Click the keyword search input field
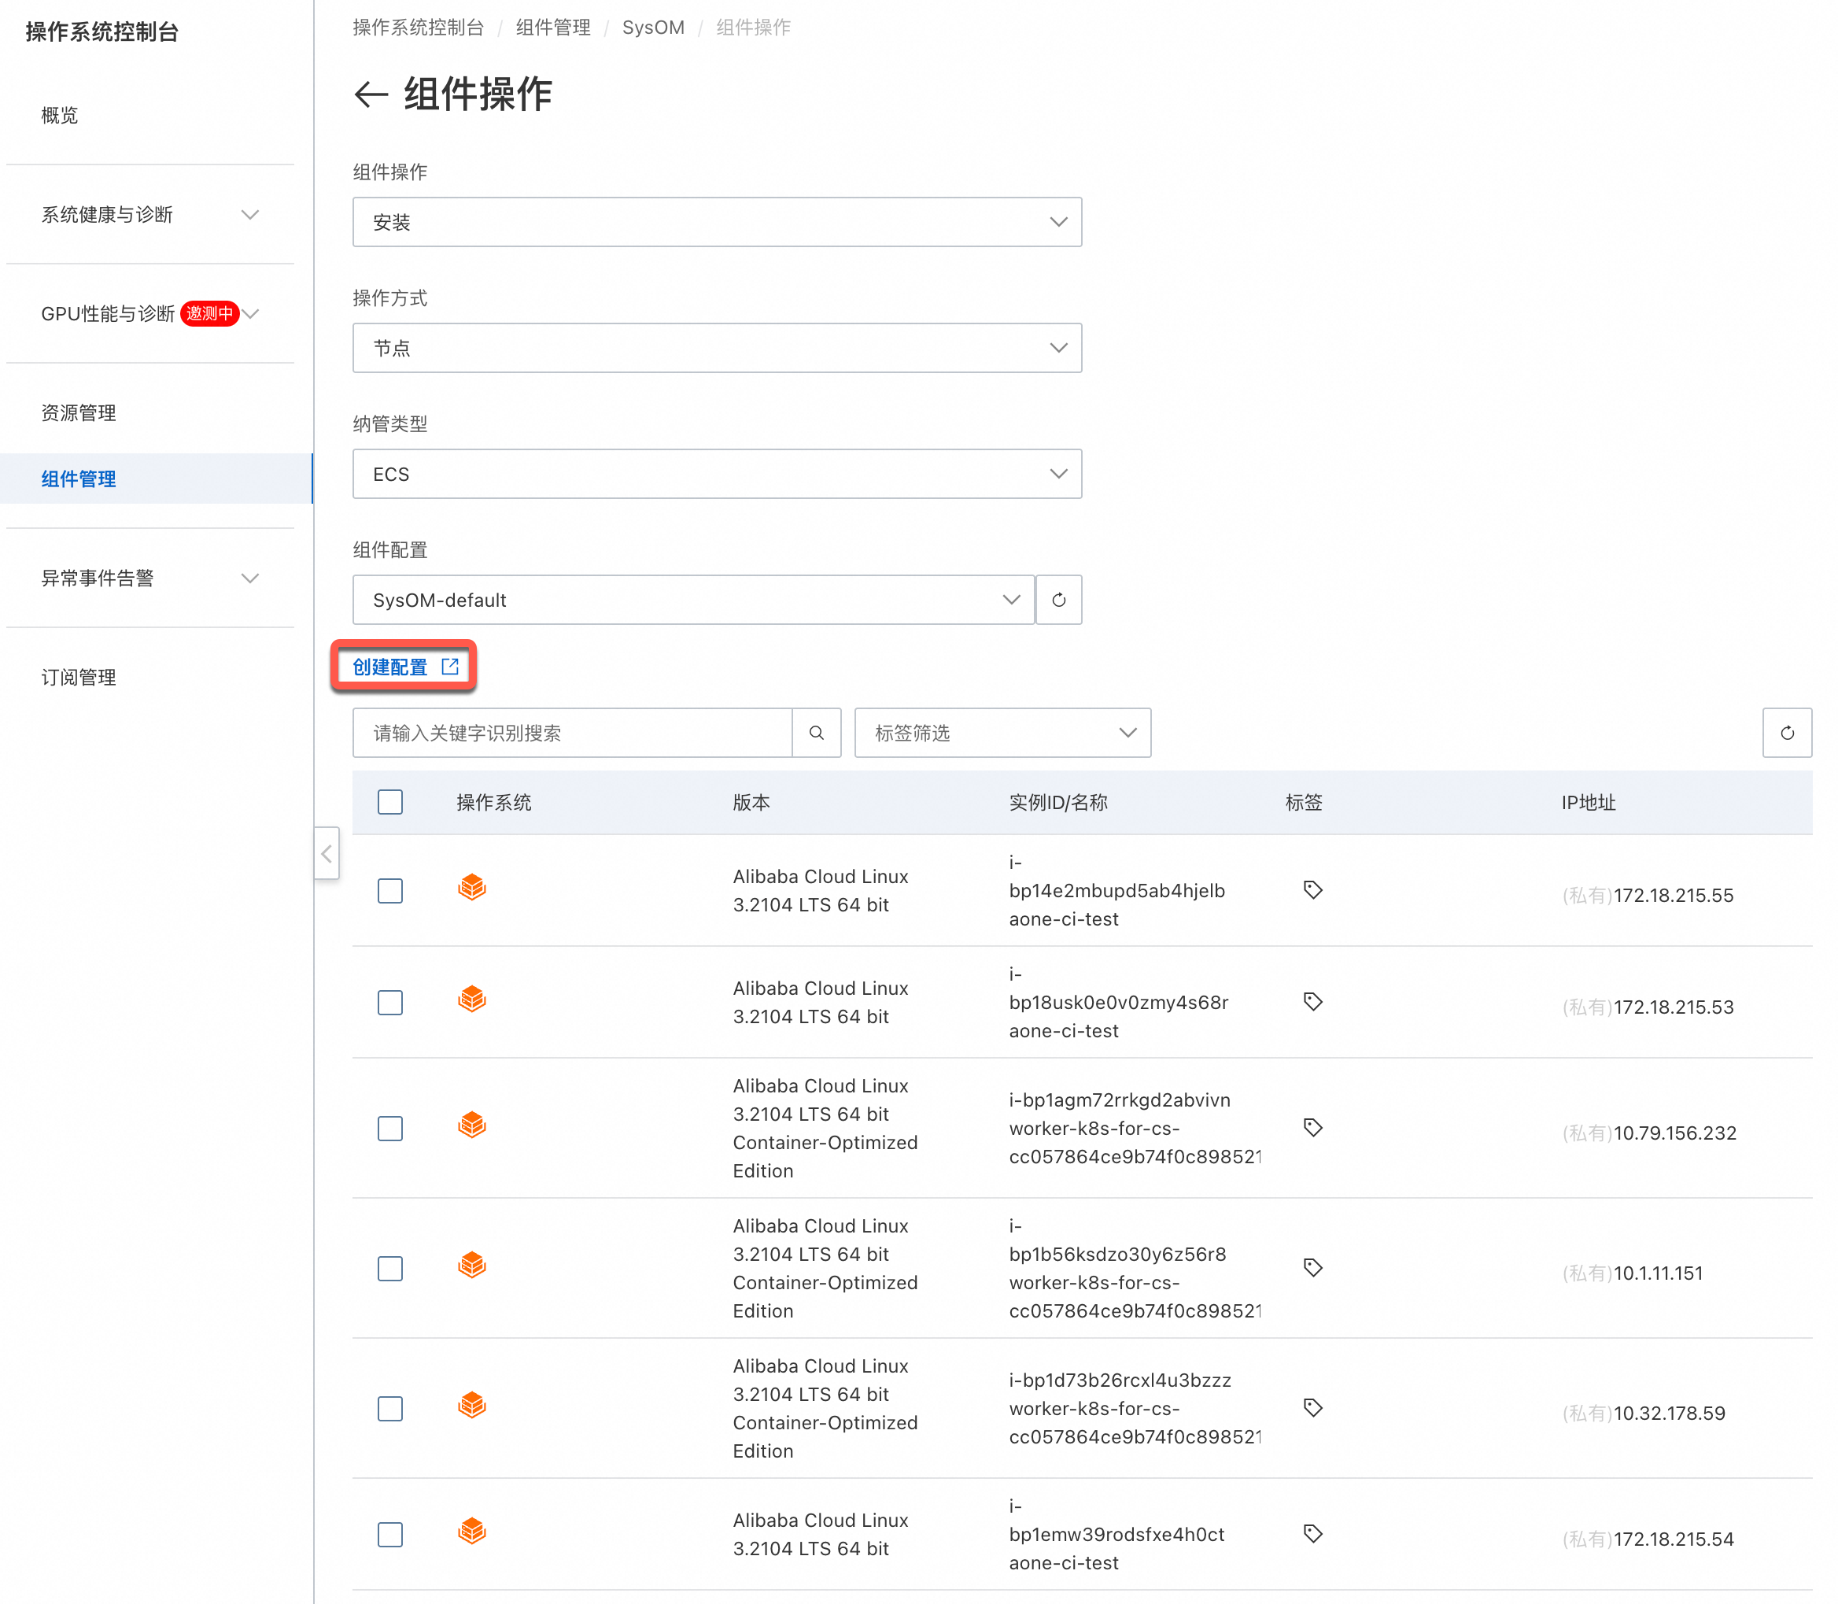Screen dimensions: 1838x1604 [573, 733]
